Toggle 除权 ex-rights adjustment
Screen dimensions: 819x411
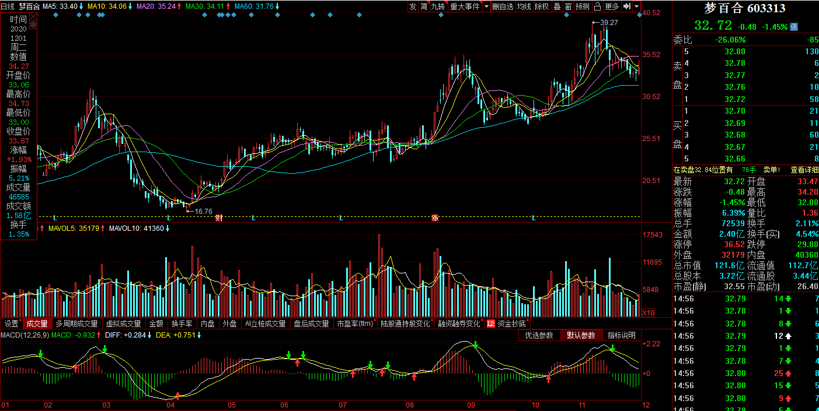(x=542, y=6)
